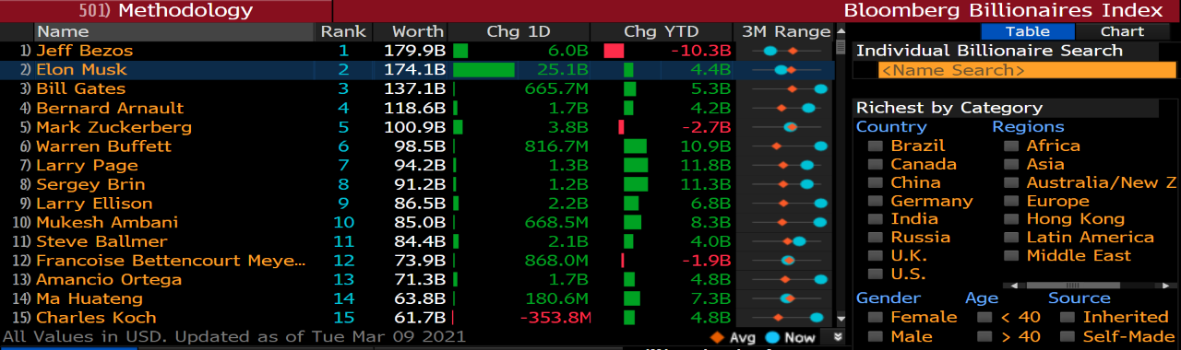The width and height of the screenshot is (1181, 350).
Task: Check the Brazil country filter
Action: (875, 146)
